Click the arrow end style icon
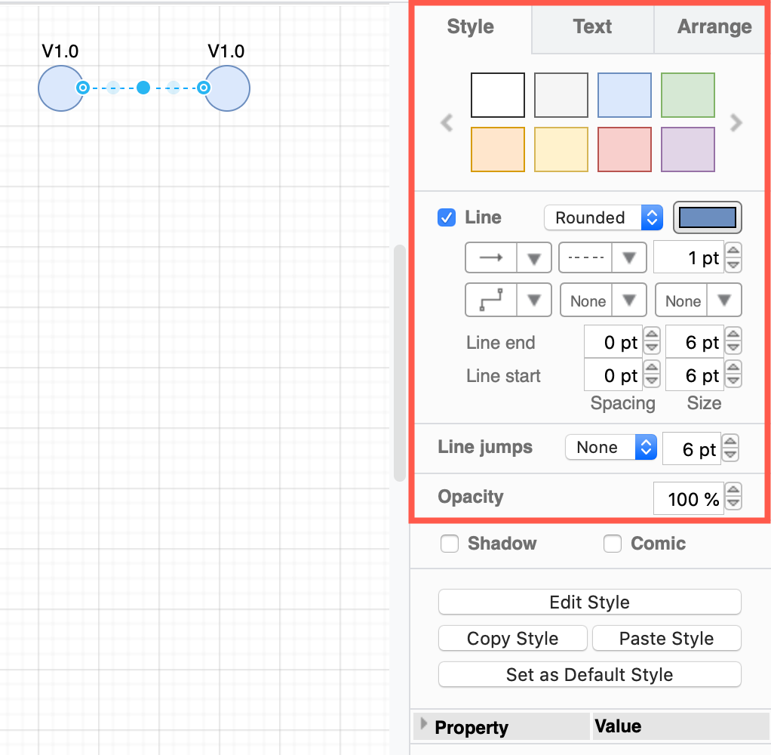The width and height of the screenshot is (771, 755). click(490, 257)
